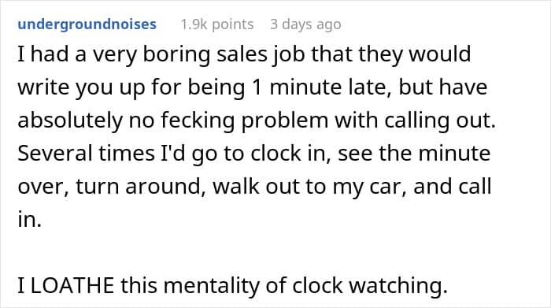
Task: Click the phrase 'clock watching.'
Action: click(x=370, y=285)
